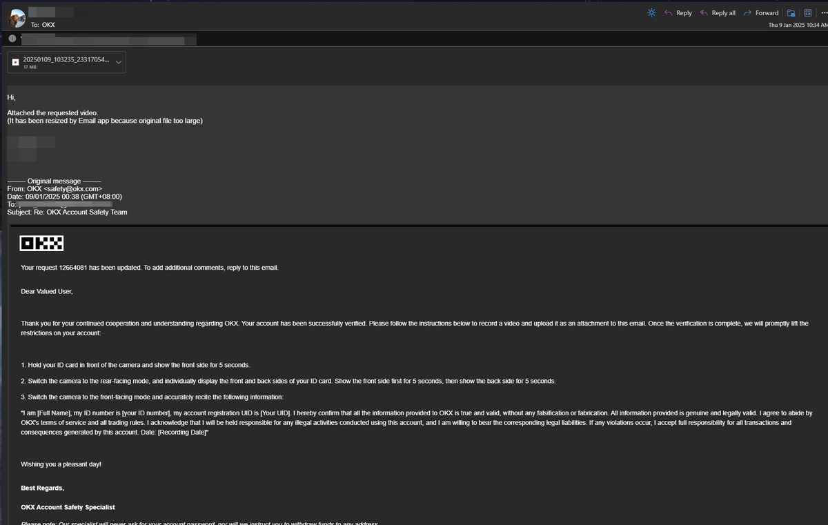Click the 'Hi,' greeting in reply

(11, 97)
